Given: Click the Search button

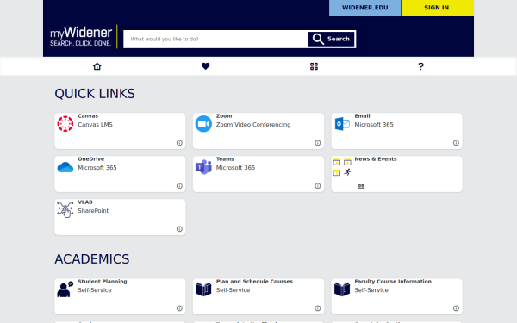Looking at the screenshot, I should tap(332, 40).
